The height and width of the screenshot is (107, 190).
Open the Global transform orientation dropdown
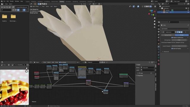tap(84, 4)
